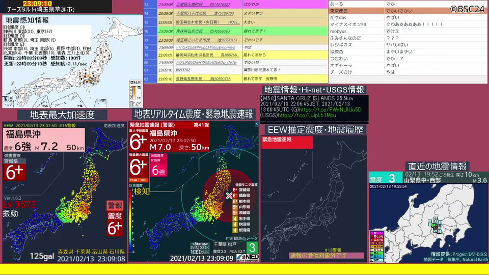489x275 pixels.
Task: Select the highlighted 東京都民 chat row
Action: pyautogui.click(x=407, y=11)
